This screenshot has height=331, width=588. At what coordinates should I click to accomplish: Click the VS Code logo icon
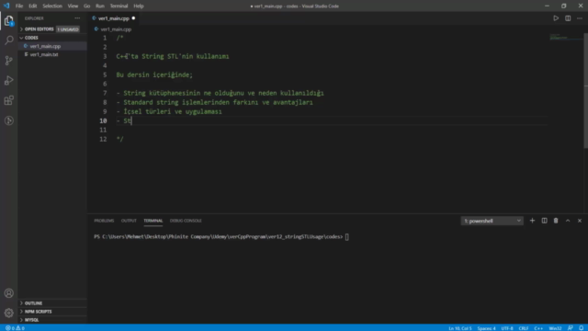6,6
